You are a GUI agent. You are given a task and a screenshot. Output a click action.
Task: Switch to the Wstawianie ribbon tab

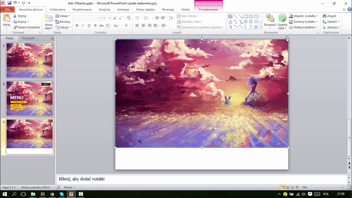pyautogui.click(x=58, y=10)
